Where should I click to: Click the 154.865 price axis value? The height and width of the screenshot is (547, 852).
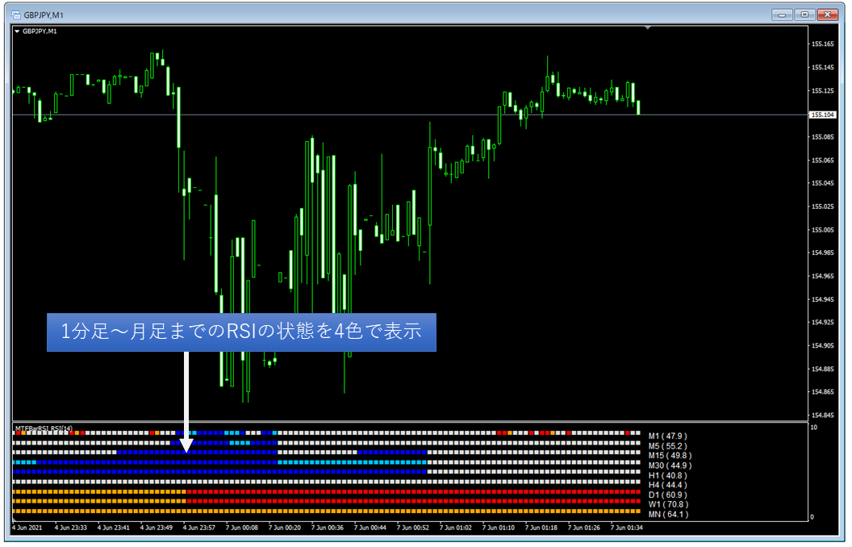tap(822, 391)
